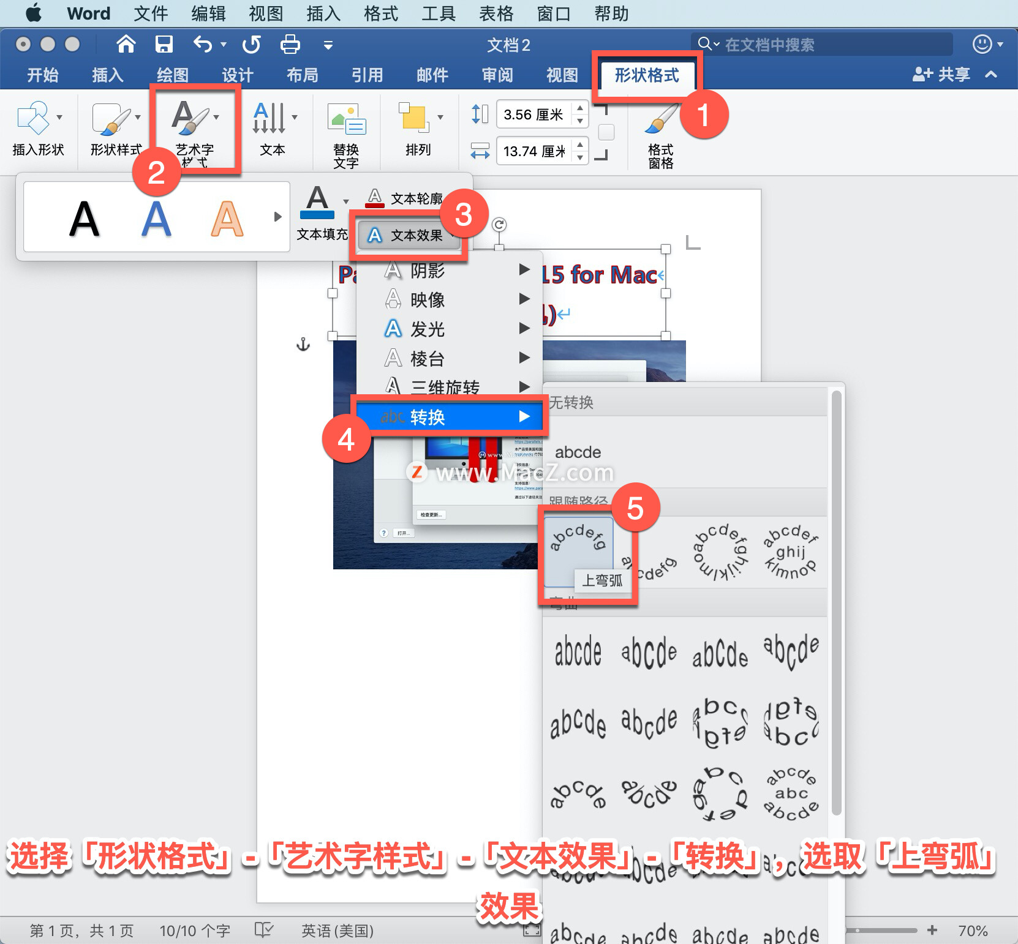The width and height of the screenshot is (1018, 944).
Task: Open the Word application menu
Action: (89, 13)
